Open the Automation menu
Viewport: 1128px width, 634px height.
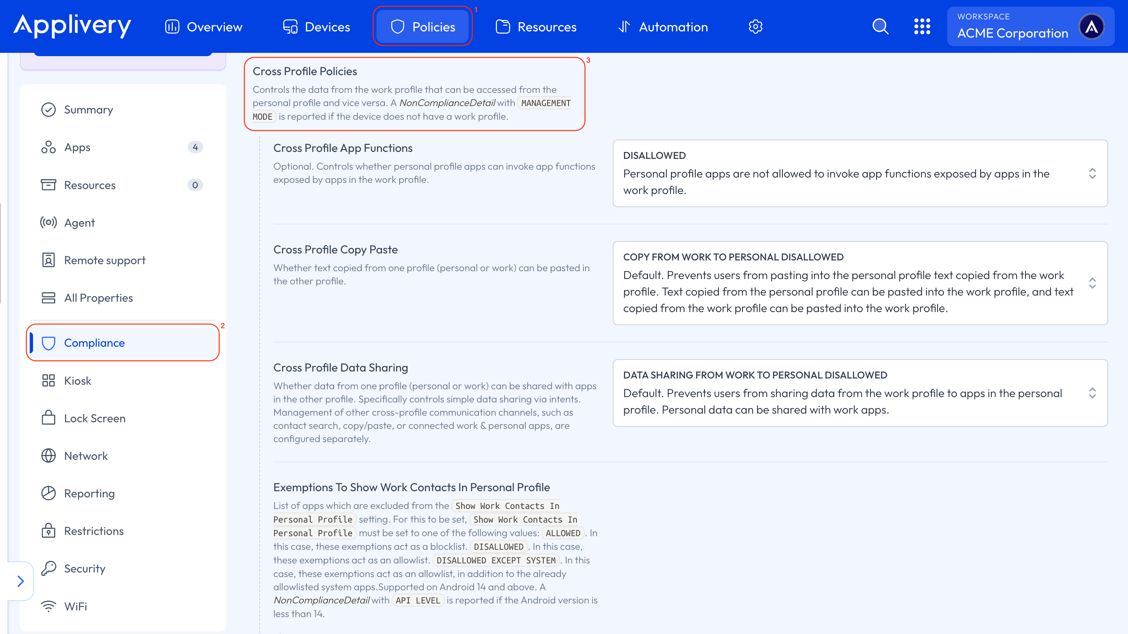coord(663,27)
